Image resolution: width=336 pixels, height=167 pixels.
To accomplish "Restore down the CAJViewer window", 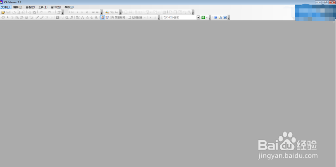I will (x=325, y=2).
